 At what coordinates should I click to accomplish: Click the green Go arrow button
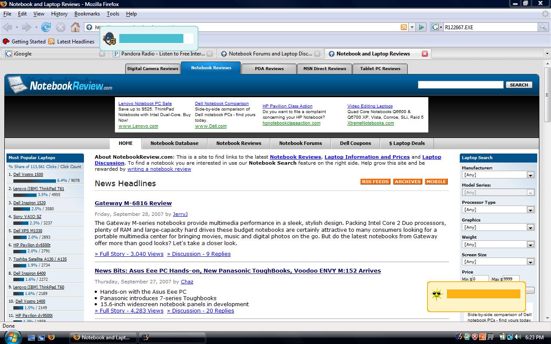[x=421, y=27]
